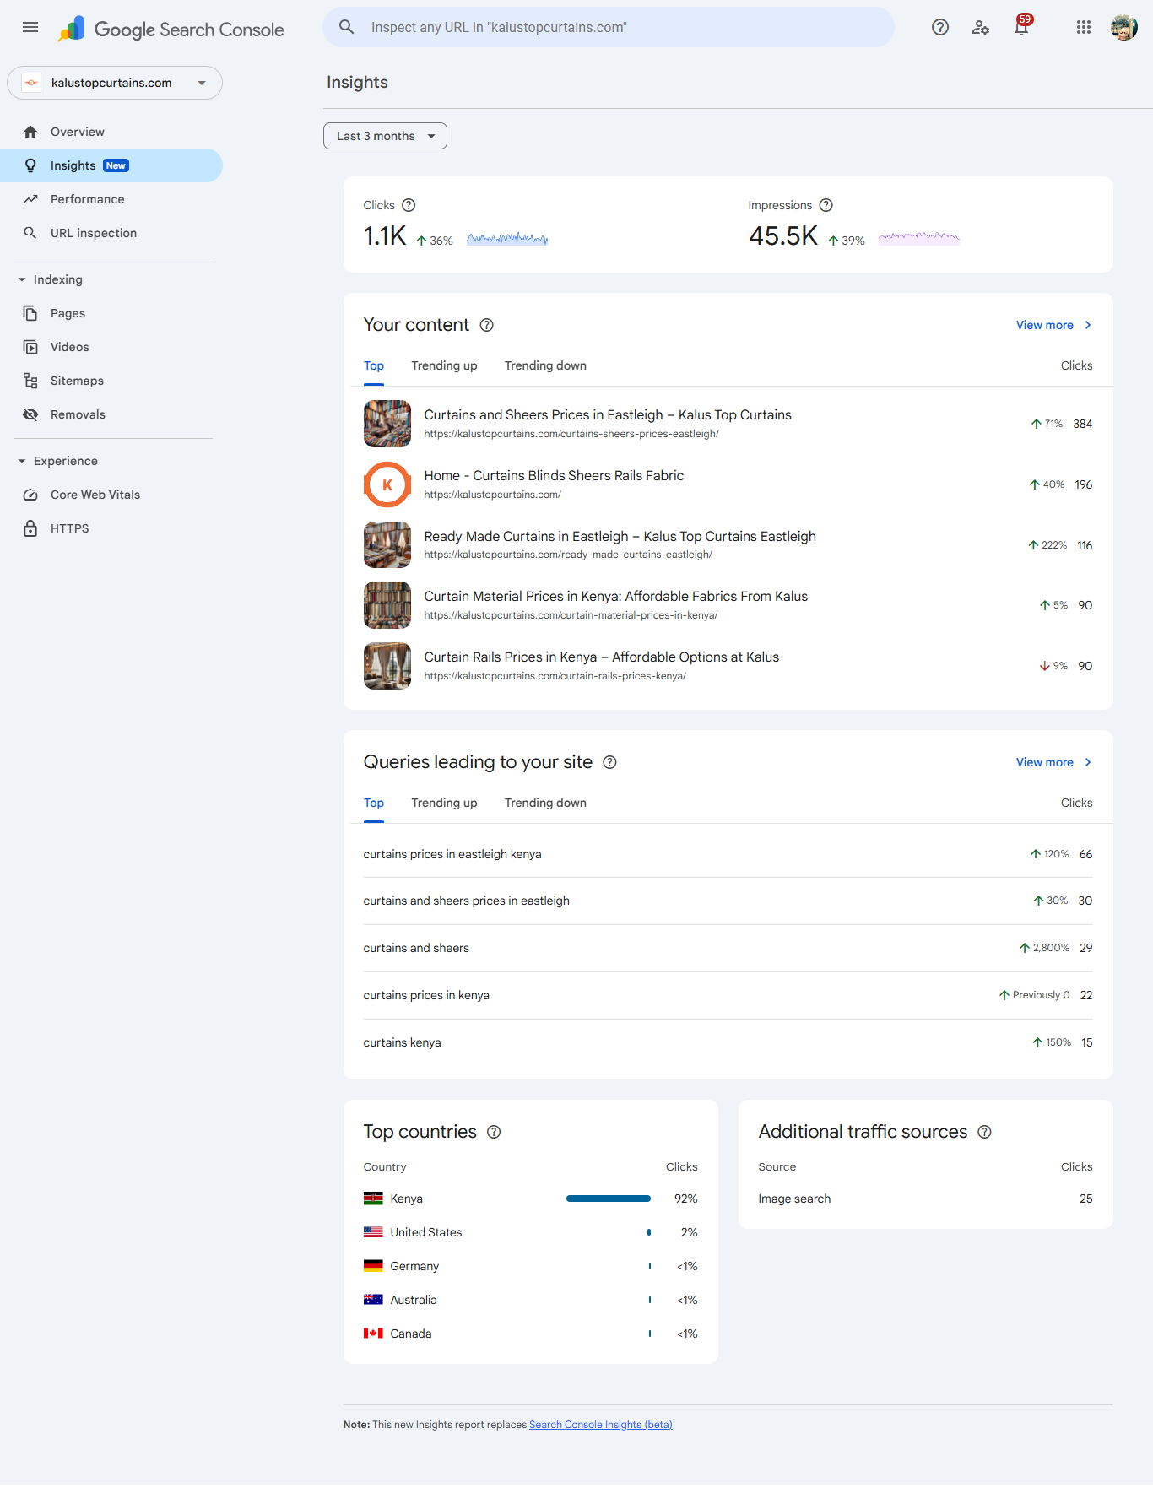Click the Canada country row
The height and width of the screenshot is (1488, 1153).
(x=530, y=1334)
